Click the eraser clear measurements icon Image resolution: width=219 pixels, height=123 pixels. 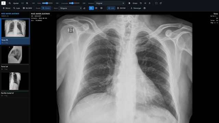tap(84, 8)
